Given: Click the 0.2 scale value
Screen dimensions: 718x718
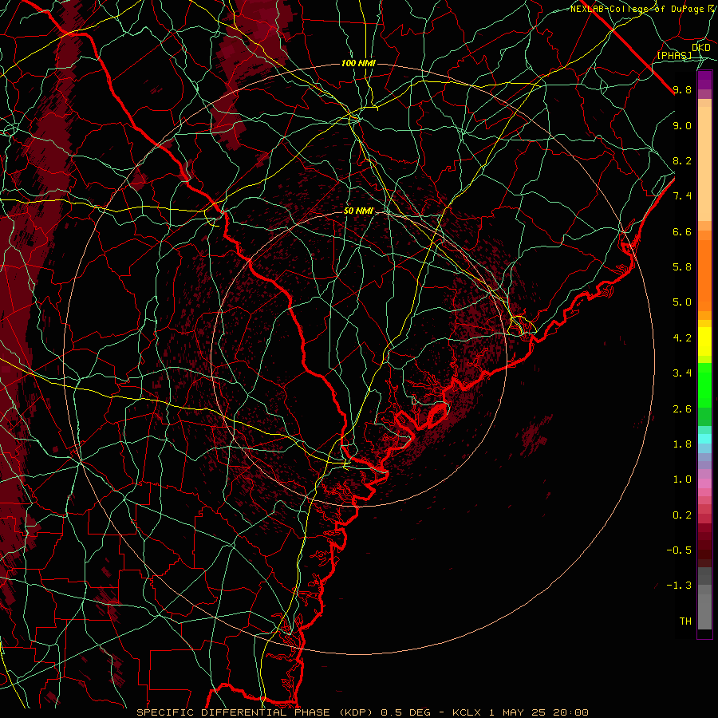Looking at the screenshot, I should [x=682, y=515].
